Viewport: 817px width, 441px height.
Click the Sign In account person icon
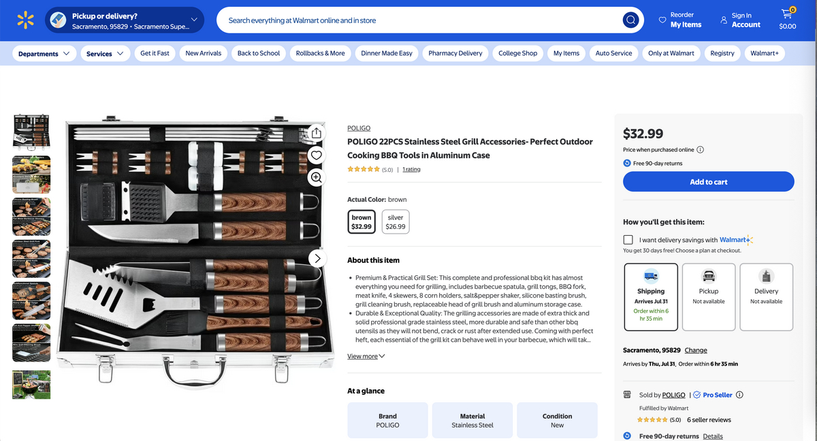point(724,20)
